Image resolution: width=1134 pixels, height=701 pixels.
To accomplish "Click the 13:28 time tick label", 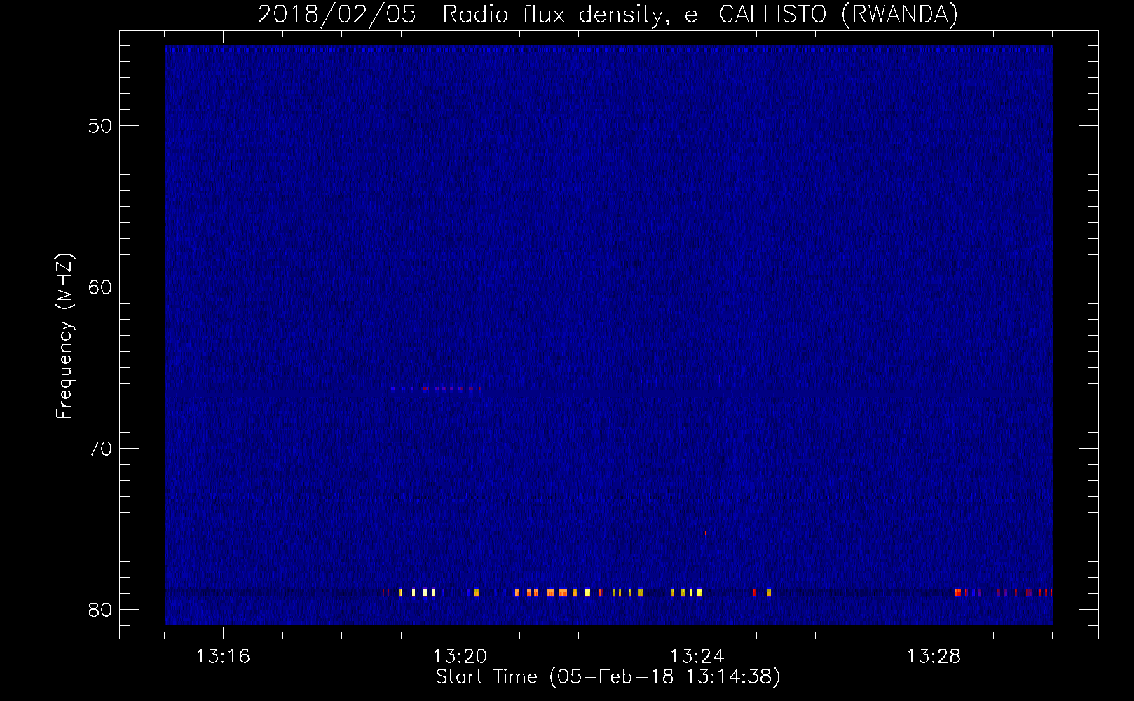I will click(x=934, y=657).
